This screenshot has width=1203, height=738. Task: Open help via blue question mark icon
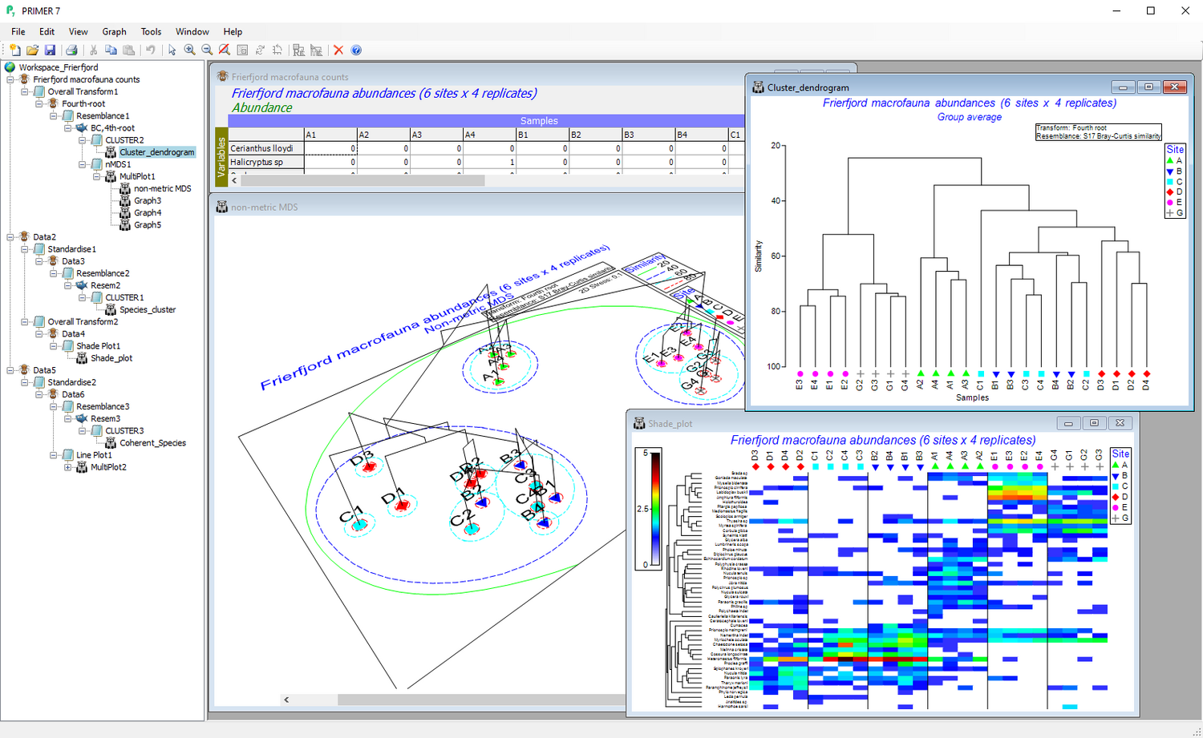coord(356,50)
